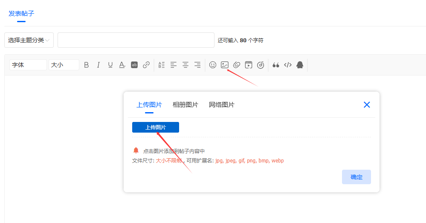Click the insert link icon
Viewport: 426px width, 223px height.
pyautogui.click(x=146, y=65)
